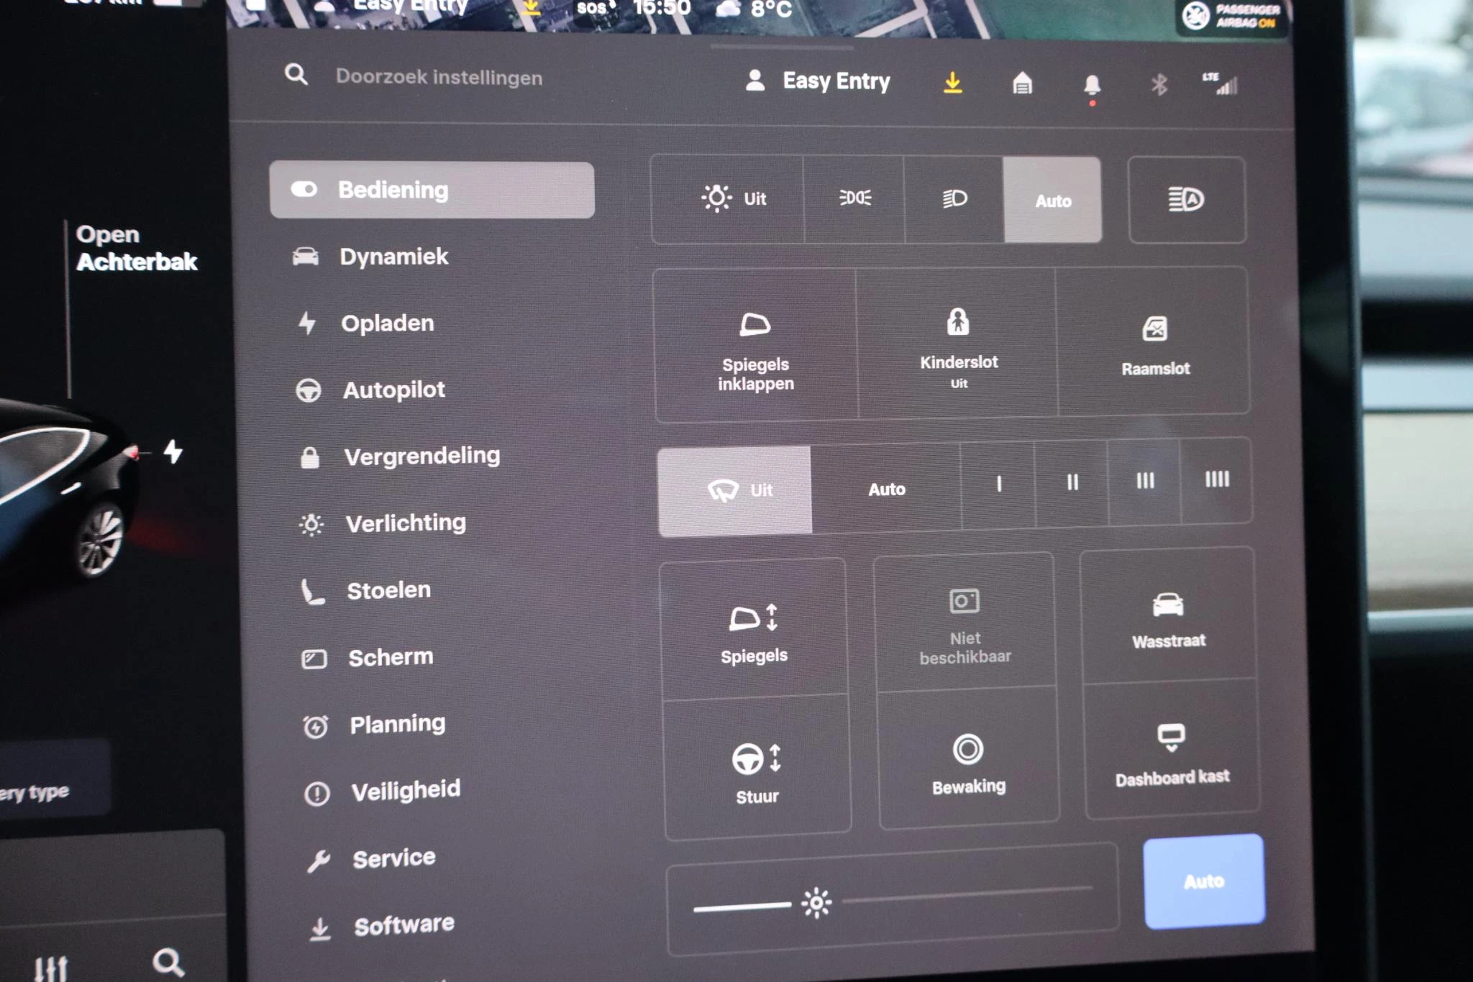The image size is (1473, 982).
Task: Tap the Bluetooth icon
Action: (x=1159, y=85)
